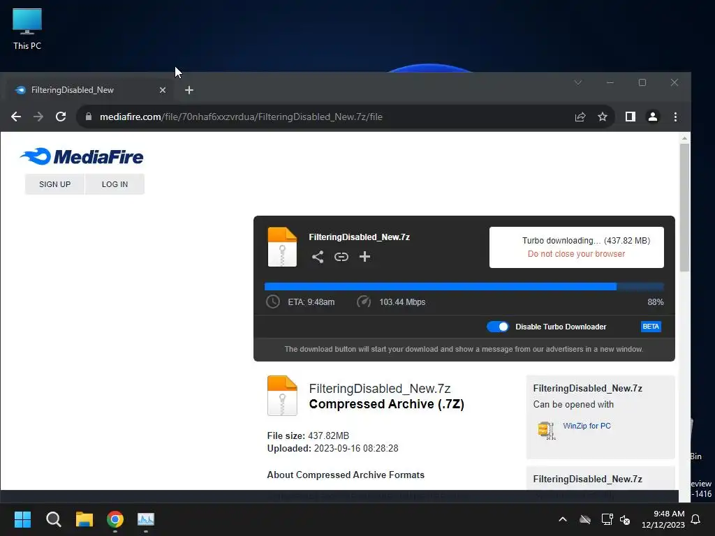
Task: Open the notifications bell
Action: [x=696, y=519]
